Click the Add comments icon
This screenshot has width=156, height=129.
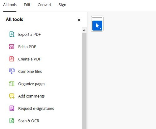coord(12,96)
